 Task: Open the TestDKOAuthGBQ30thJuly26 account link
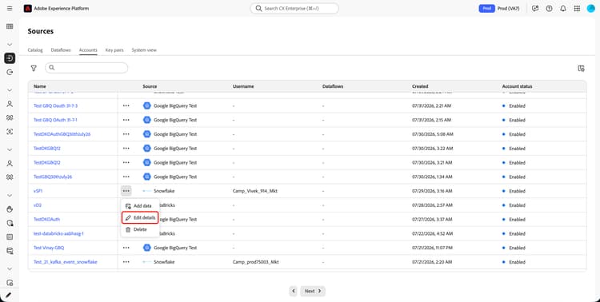[62, 134]
